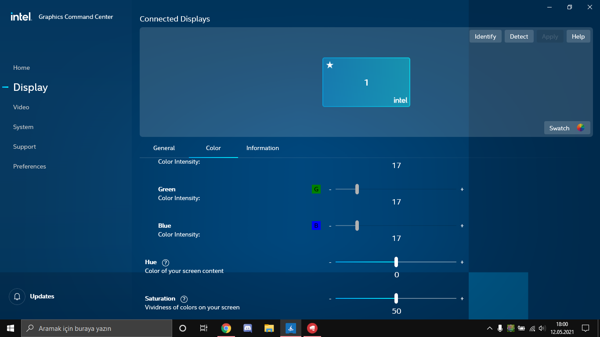Click "Color of your screen content" text

tap(184, 271)
